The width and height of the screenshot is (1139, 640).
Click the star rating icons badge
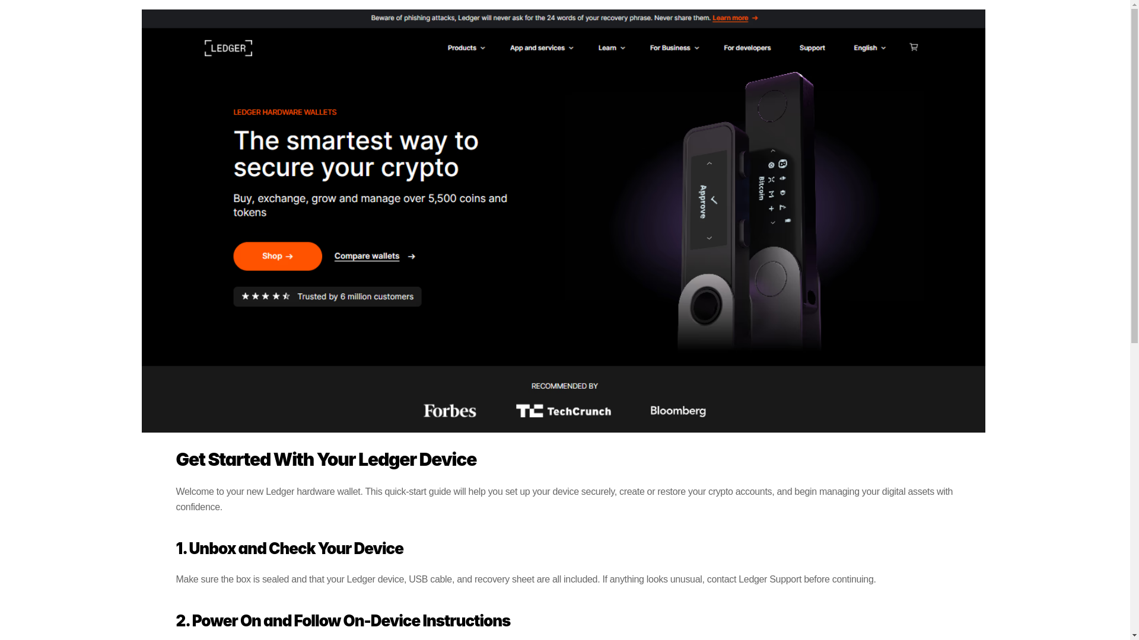coord(266,296)
